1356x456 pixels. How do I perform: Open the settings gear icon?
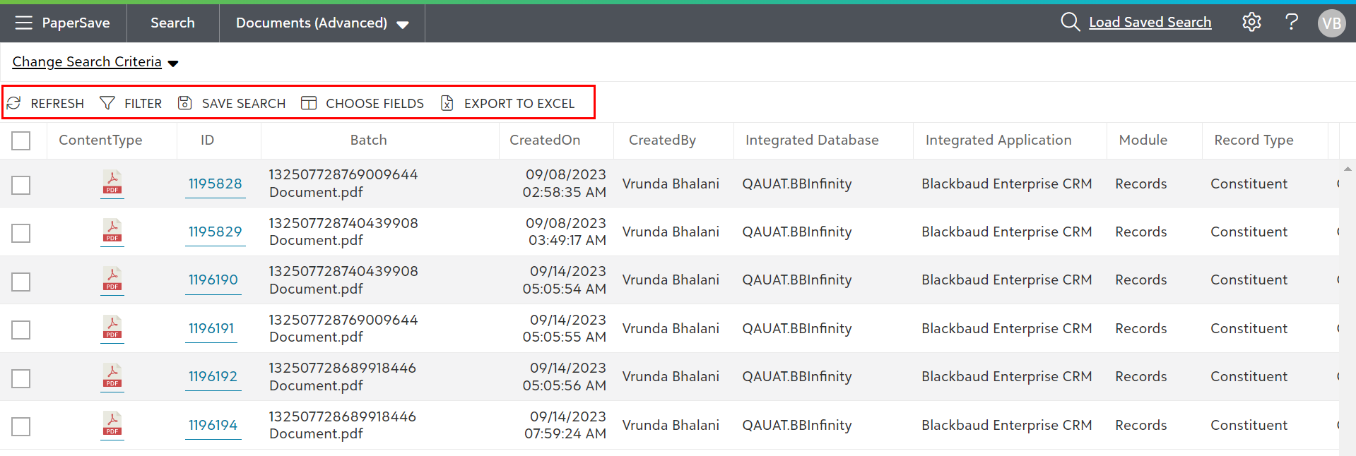(1251, 23)
